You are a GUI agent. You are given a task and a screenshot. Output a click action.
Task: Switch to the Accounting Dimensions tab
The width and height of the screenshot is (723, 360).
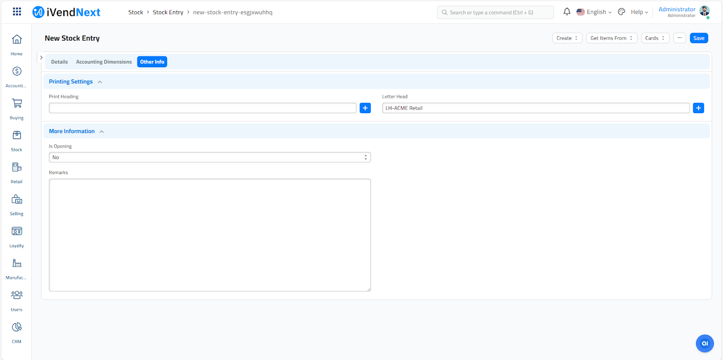104,62
